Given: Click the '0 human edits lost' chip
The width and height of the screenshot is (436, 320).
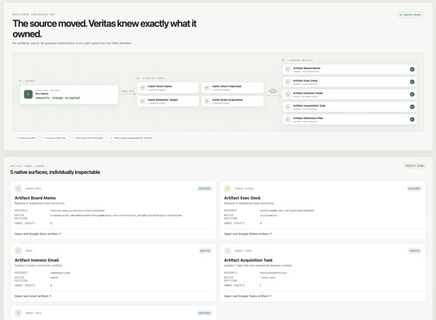Looking at the screenshot, I should tap(54, 138).
